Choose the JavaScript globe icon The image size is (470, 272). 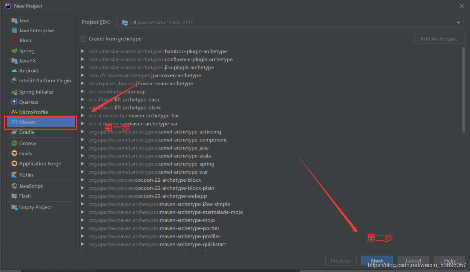[14, 186]
